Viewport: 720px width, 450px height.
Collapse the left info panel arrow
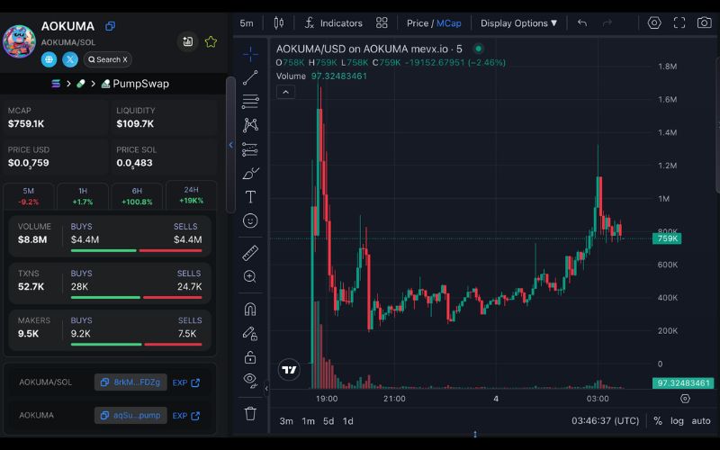(231, 145)
